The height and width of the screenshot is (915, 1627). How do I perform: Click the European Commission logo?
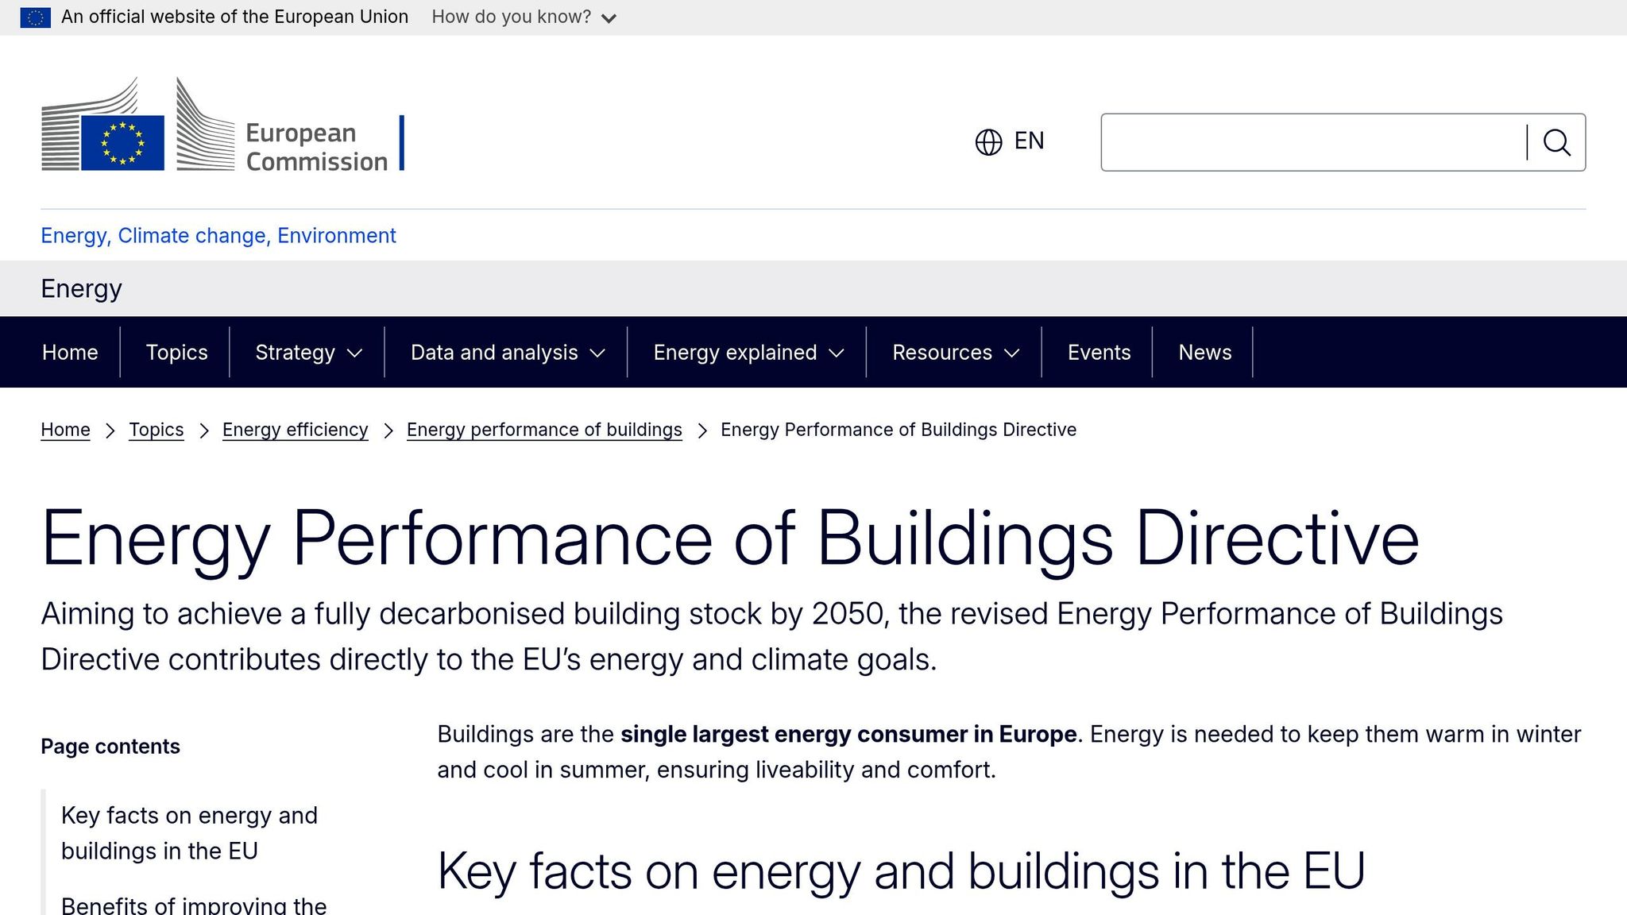(222, 131)
